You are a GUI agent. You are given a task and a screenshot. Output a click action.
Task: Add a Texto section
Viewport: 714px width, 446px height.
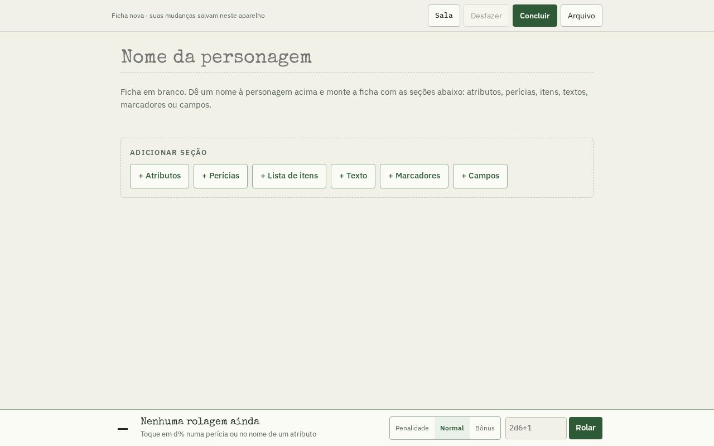click(x=353, y=176)
